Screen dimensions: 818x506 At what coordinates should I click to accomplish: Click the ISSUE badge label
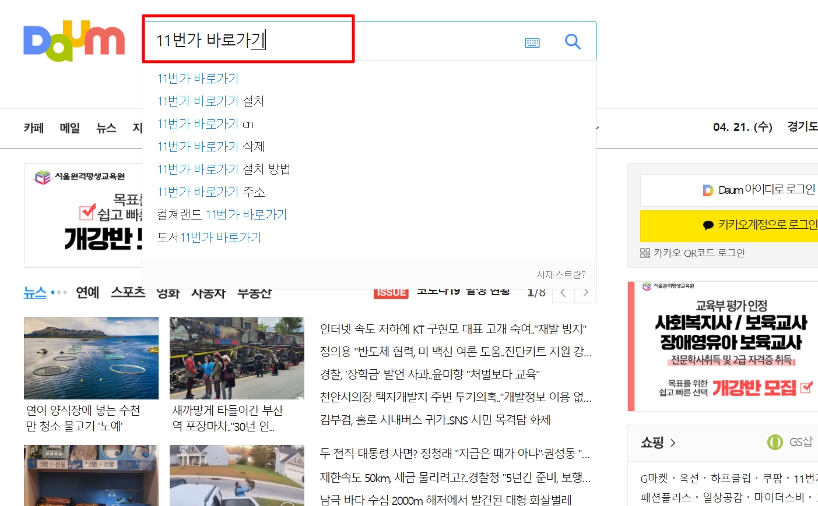pyautogui.click(x=391, y=293)
